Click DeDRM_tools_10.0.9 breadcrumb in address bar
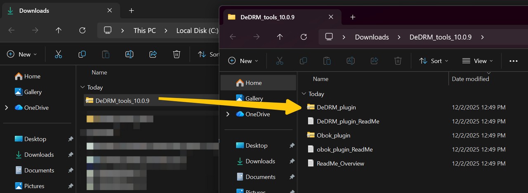The width and height of the screenshot is (528, 193). tap(440, 37)
